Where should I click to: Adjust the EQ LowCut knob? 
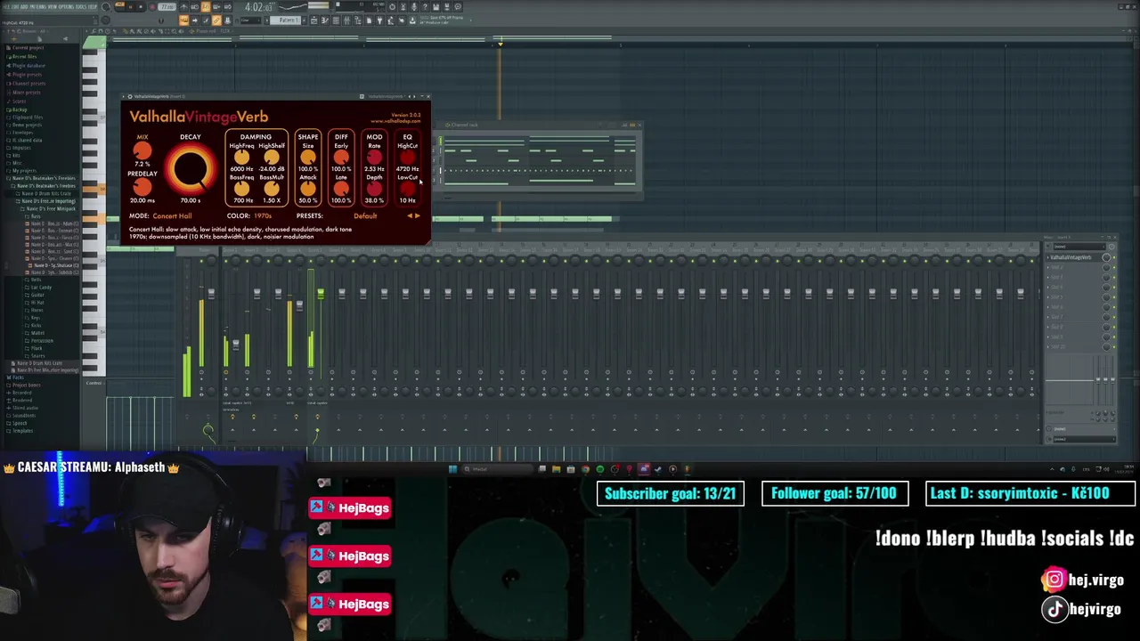point(408,189)
